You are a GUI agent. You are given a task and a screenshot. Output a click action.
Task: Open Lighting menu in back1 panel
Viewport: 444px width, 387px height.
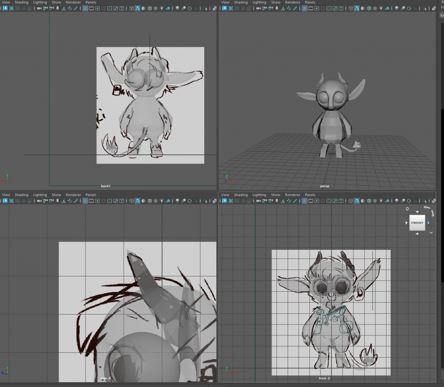(x=40, y=2)
